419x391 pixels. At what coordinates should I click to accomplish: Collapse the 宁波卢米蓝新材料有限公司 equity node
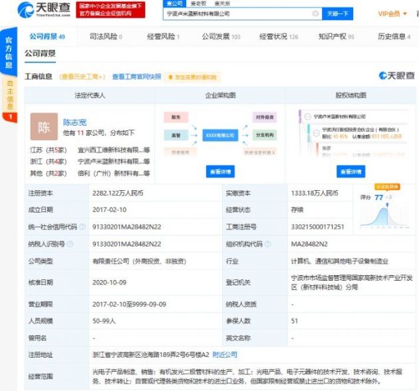click(x=307, y=116)
